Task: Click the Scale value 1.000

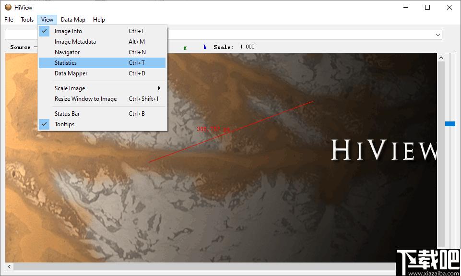Action: coord(247,47)
